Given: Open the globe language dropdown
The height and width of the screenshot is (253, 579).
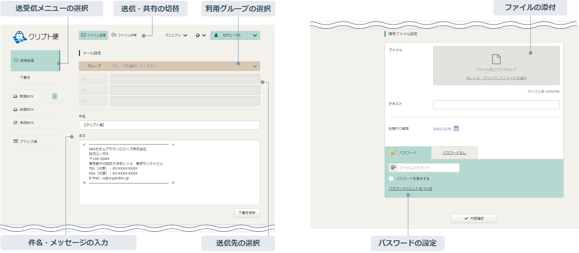Looking at the screenshot, I should (x=201, y=35).
